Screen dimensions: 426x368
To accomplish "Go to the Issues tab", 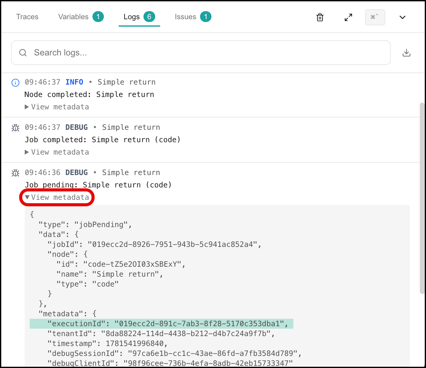I will (193, 17).
